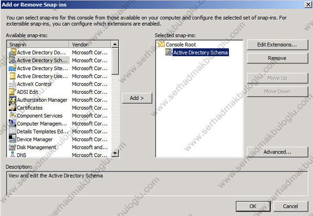Close the Add or Remove Snap-ins dialog
Viewport: 313px width, 216px height.
click(309, 4)
